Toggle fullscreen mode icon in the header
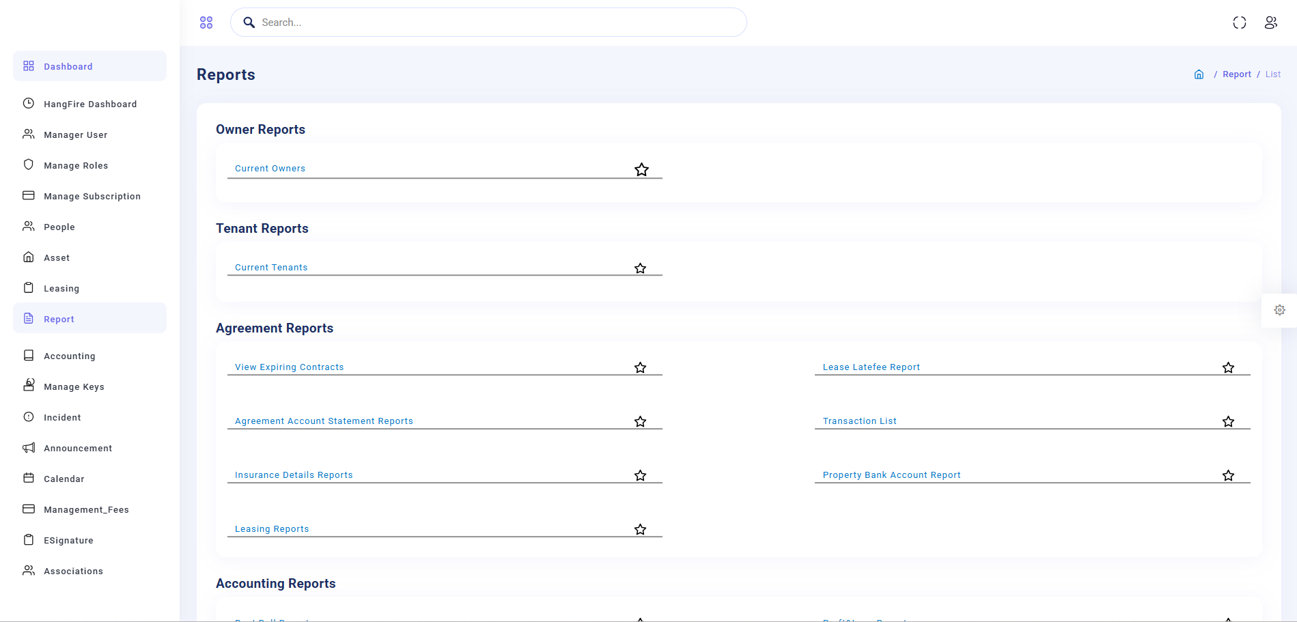Screen dimensions: 1297x622 (1240, 23)
